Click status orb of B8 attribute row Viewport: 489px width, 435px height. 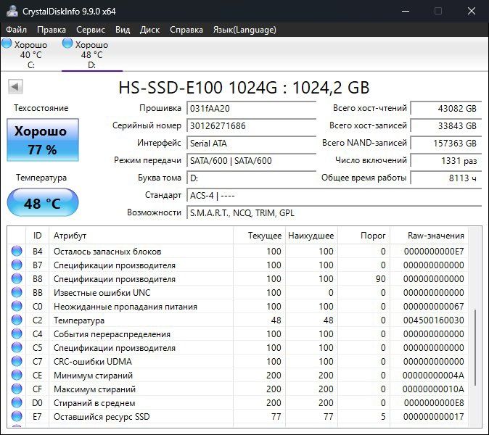point(17,278)
